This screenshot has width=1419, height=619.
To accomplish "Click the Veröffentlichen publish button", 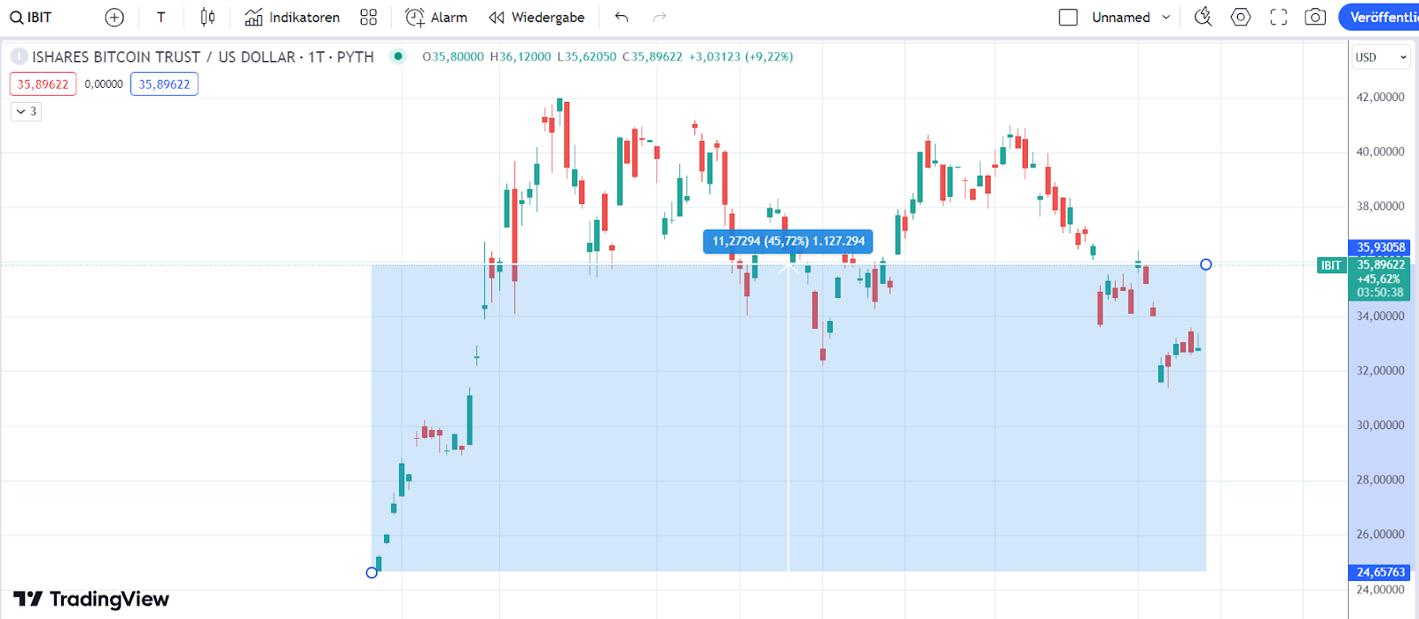I will tap(1380, 17).
